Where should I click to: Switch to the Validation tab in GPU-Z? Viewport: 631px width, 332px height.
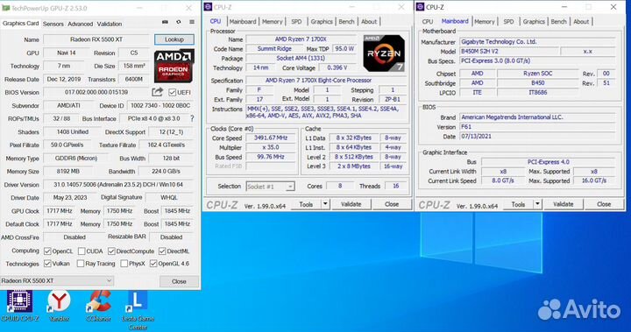click(110, 24)
